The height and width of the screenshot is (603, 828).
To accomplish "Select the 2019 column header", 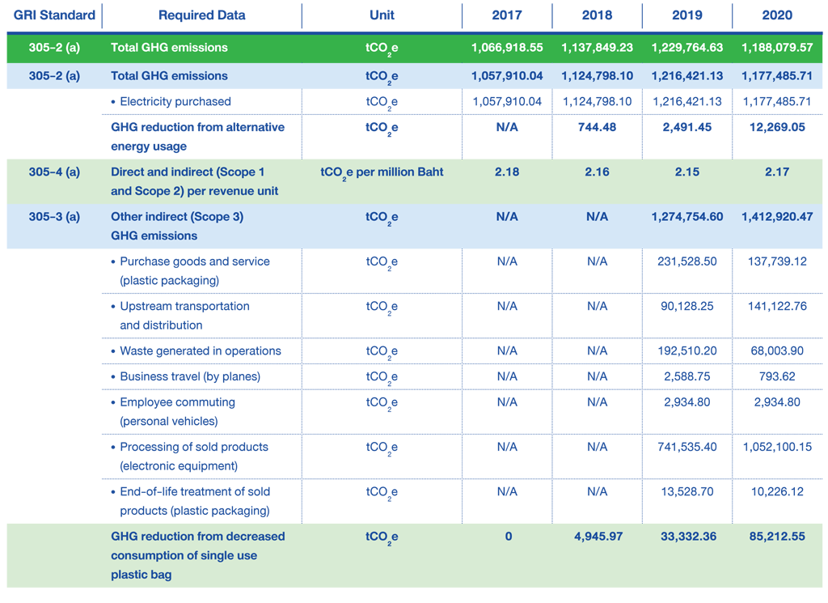I will [687, 15].
